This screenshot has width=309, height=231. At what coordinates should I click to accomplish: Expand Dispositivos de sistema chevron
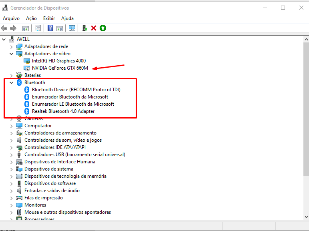coord(12,169)
